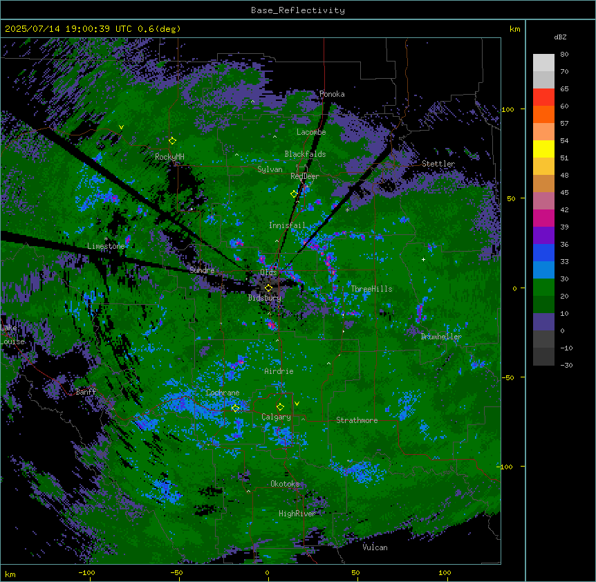The image size is (596, 582).
Task: Click the -30 value in the dBZ legend
Action: click(x=566, y=366)
